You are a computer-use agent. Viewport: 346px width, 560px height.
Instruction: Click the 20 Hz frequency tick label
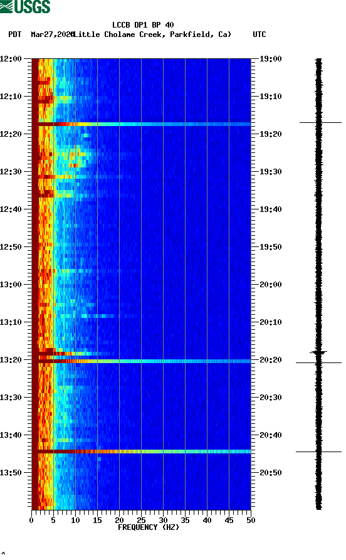pyautogui.click(x=119, y=520)
